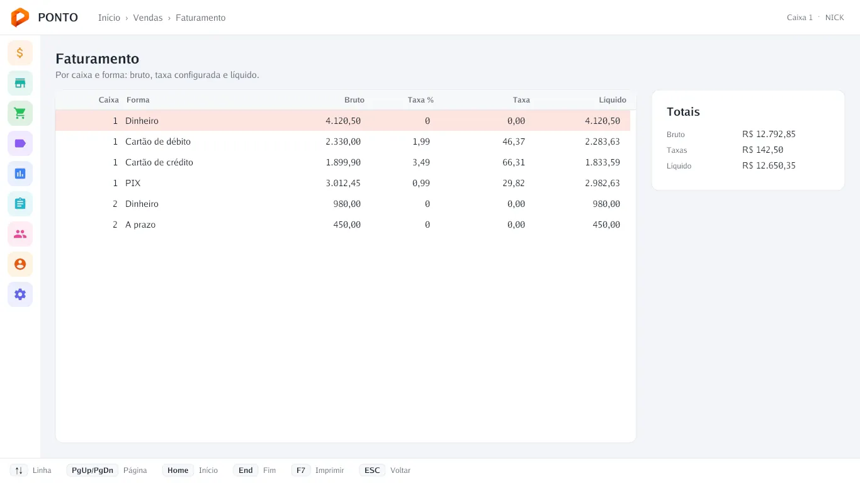The image size is (860, 483).
Task: Click the Taxa % value 1,99
Action: point(421,142)
